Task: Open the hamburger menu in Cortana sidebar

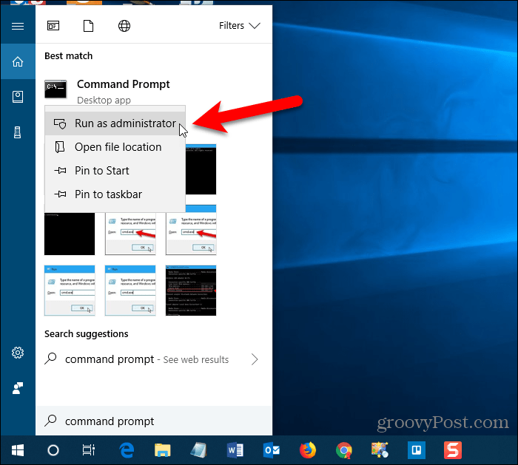Action: coord(18,26)
